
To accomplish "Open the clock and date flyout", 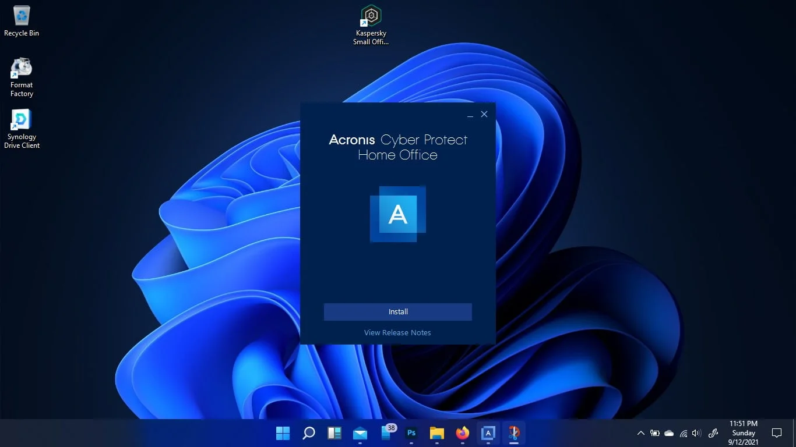I will (x=743, y=433).
